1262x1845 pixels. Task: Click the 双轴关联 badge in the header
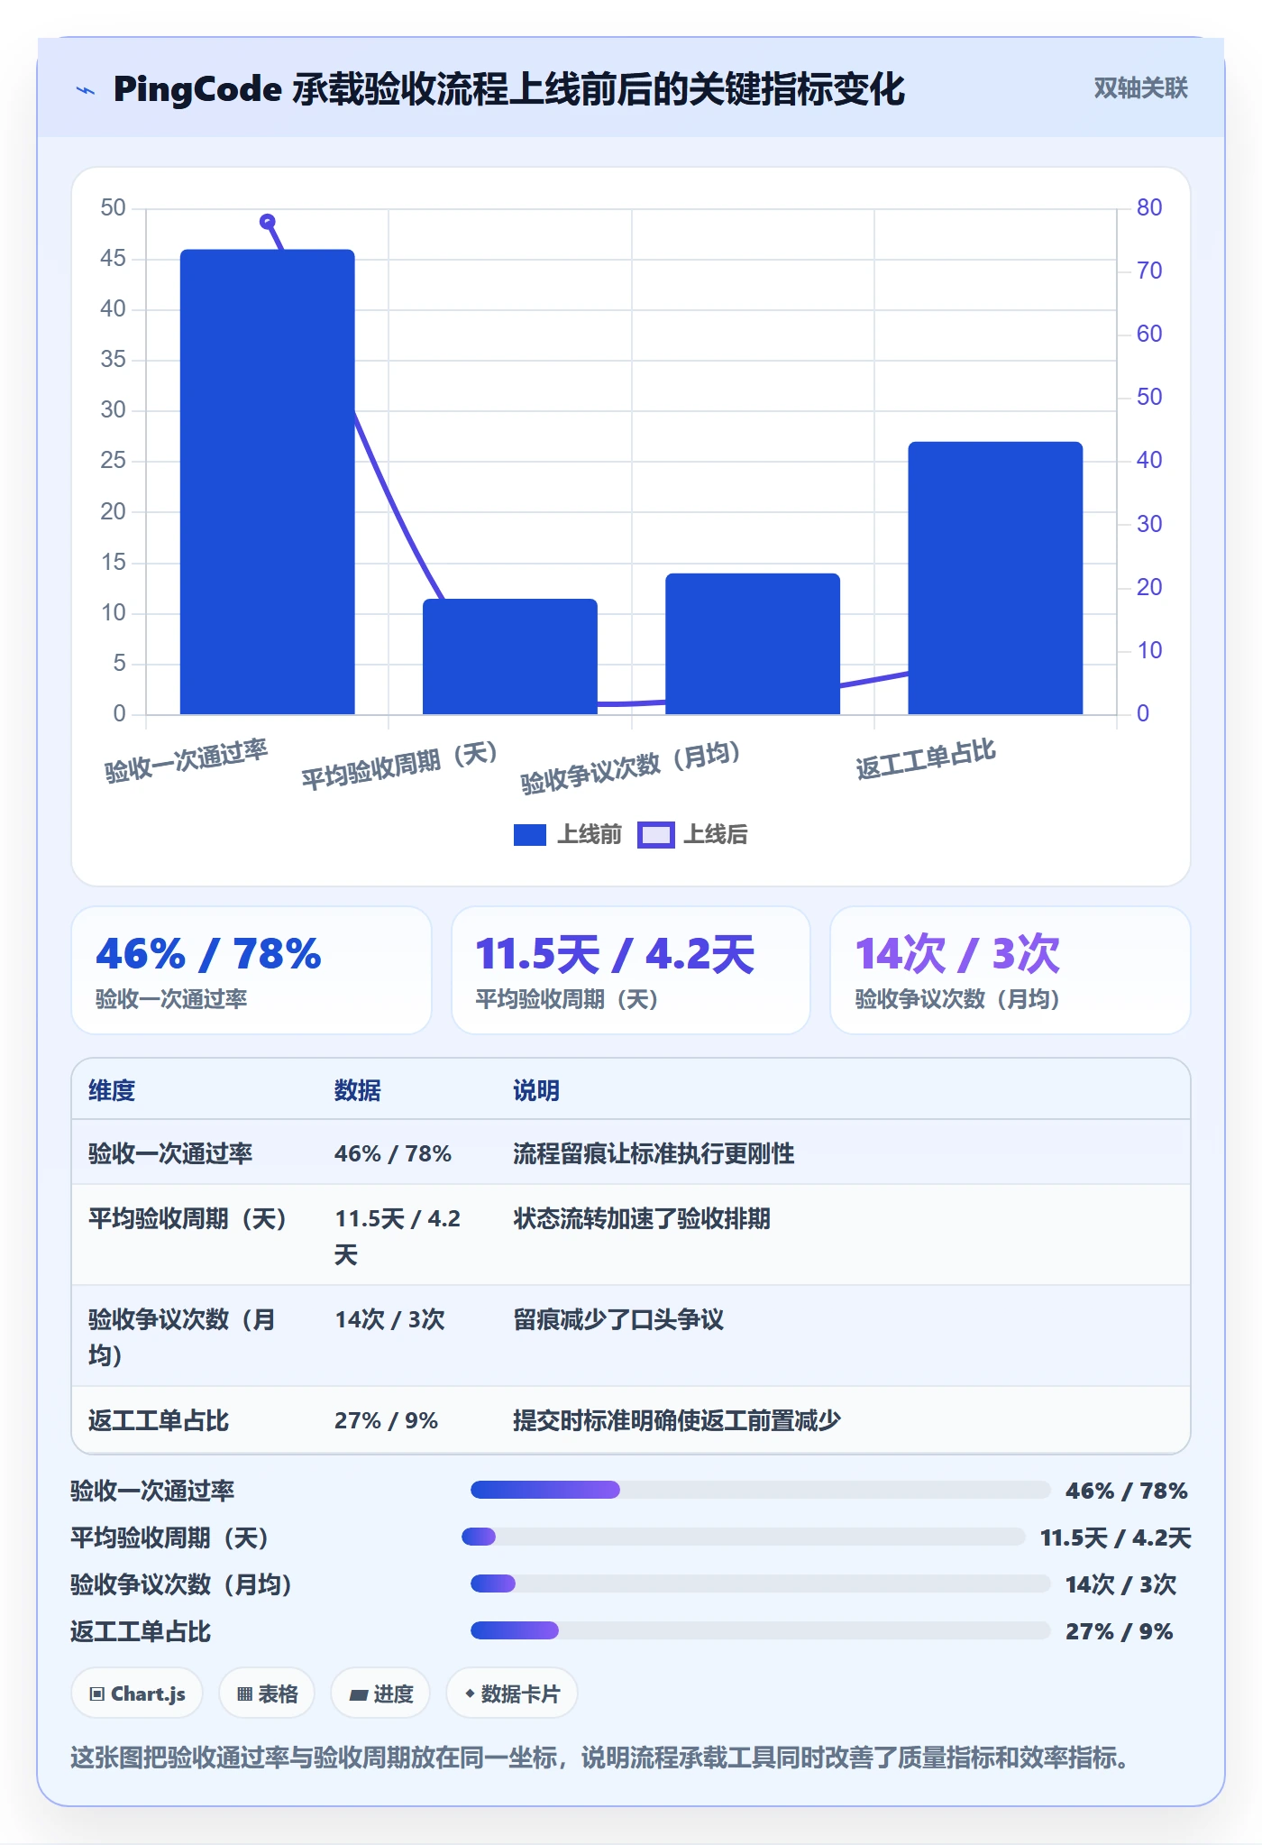tap(1140, 88)
